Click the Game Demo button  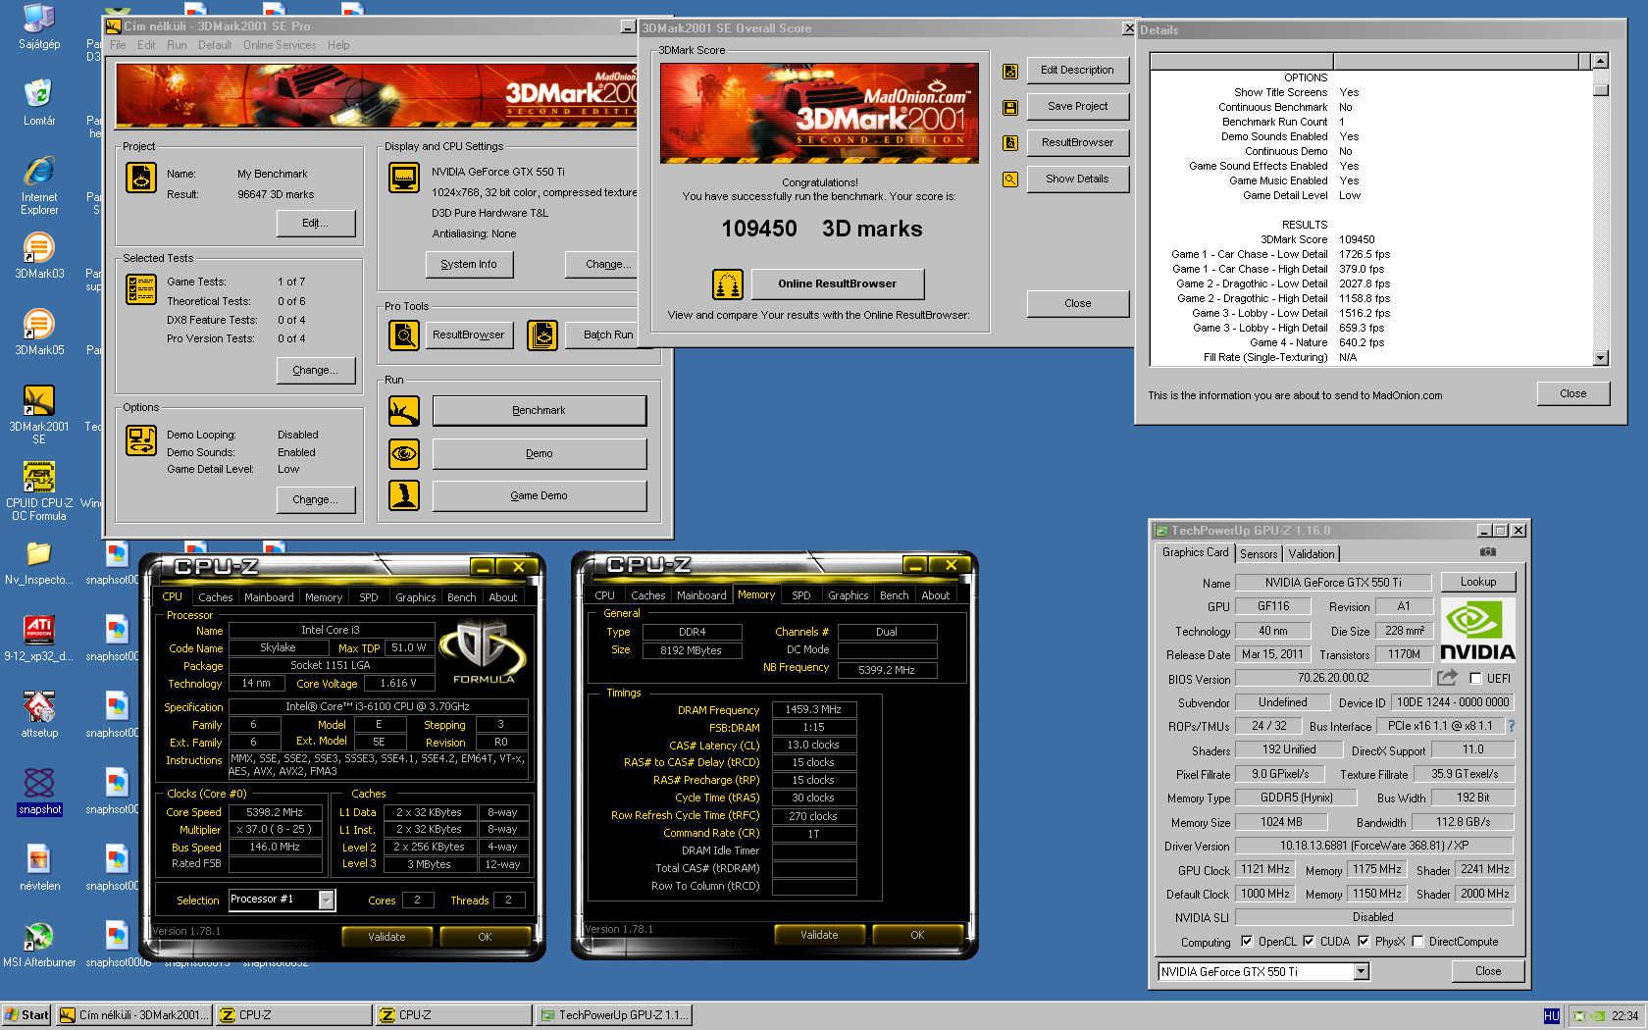pyautogui.click(x=539, y=495)
